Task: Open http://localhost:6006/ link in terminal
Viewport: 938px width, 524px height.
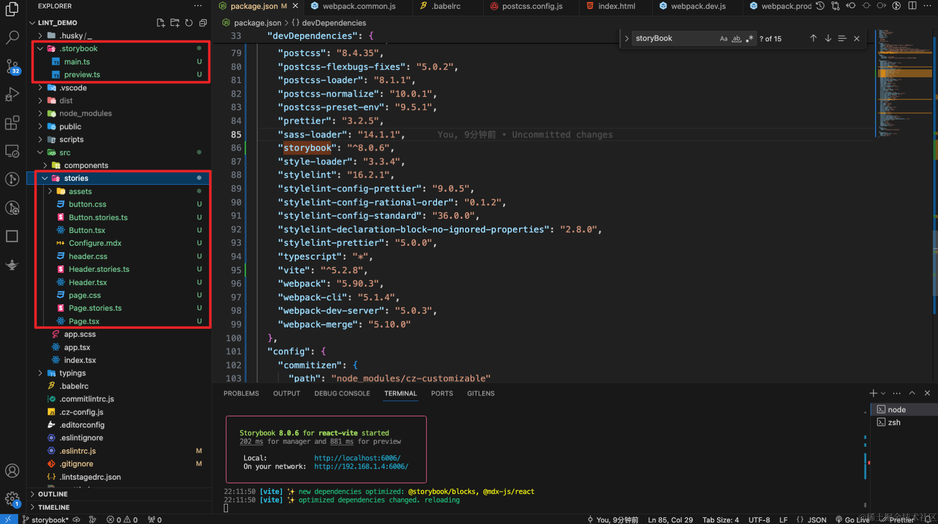Action: tap(357, 458)
